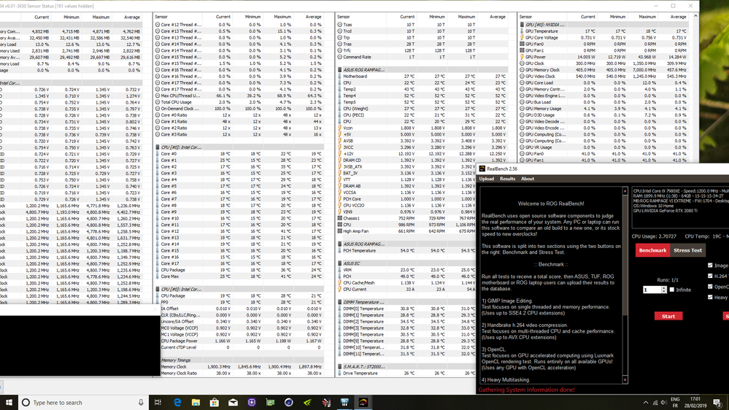Click the red Start button in RealBench

(668, 316)
